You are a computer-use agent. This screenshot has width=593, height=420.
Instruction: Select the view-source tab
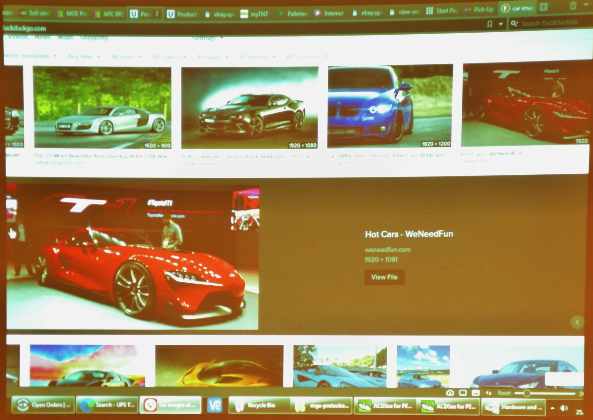point(405,12)
